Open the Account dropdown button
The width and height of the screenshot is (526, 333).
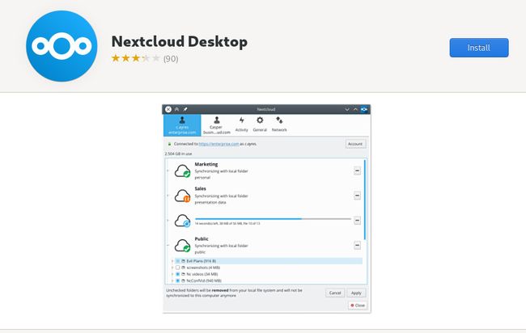355,144
